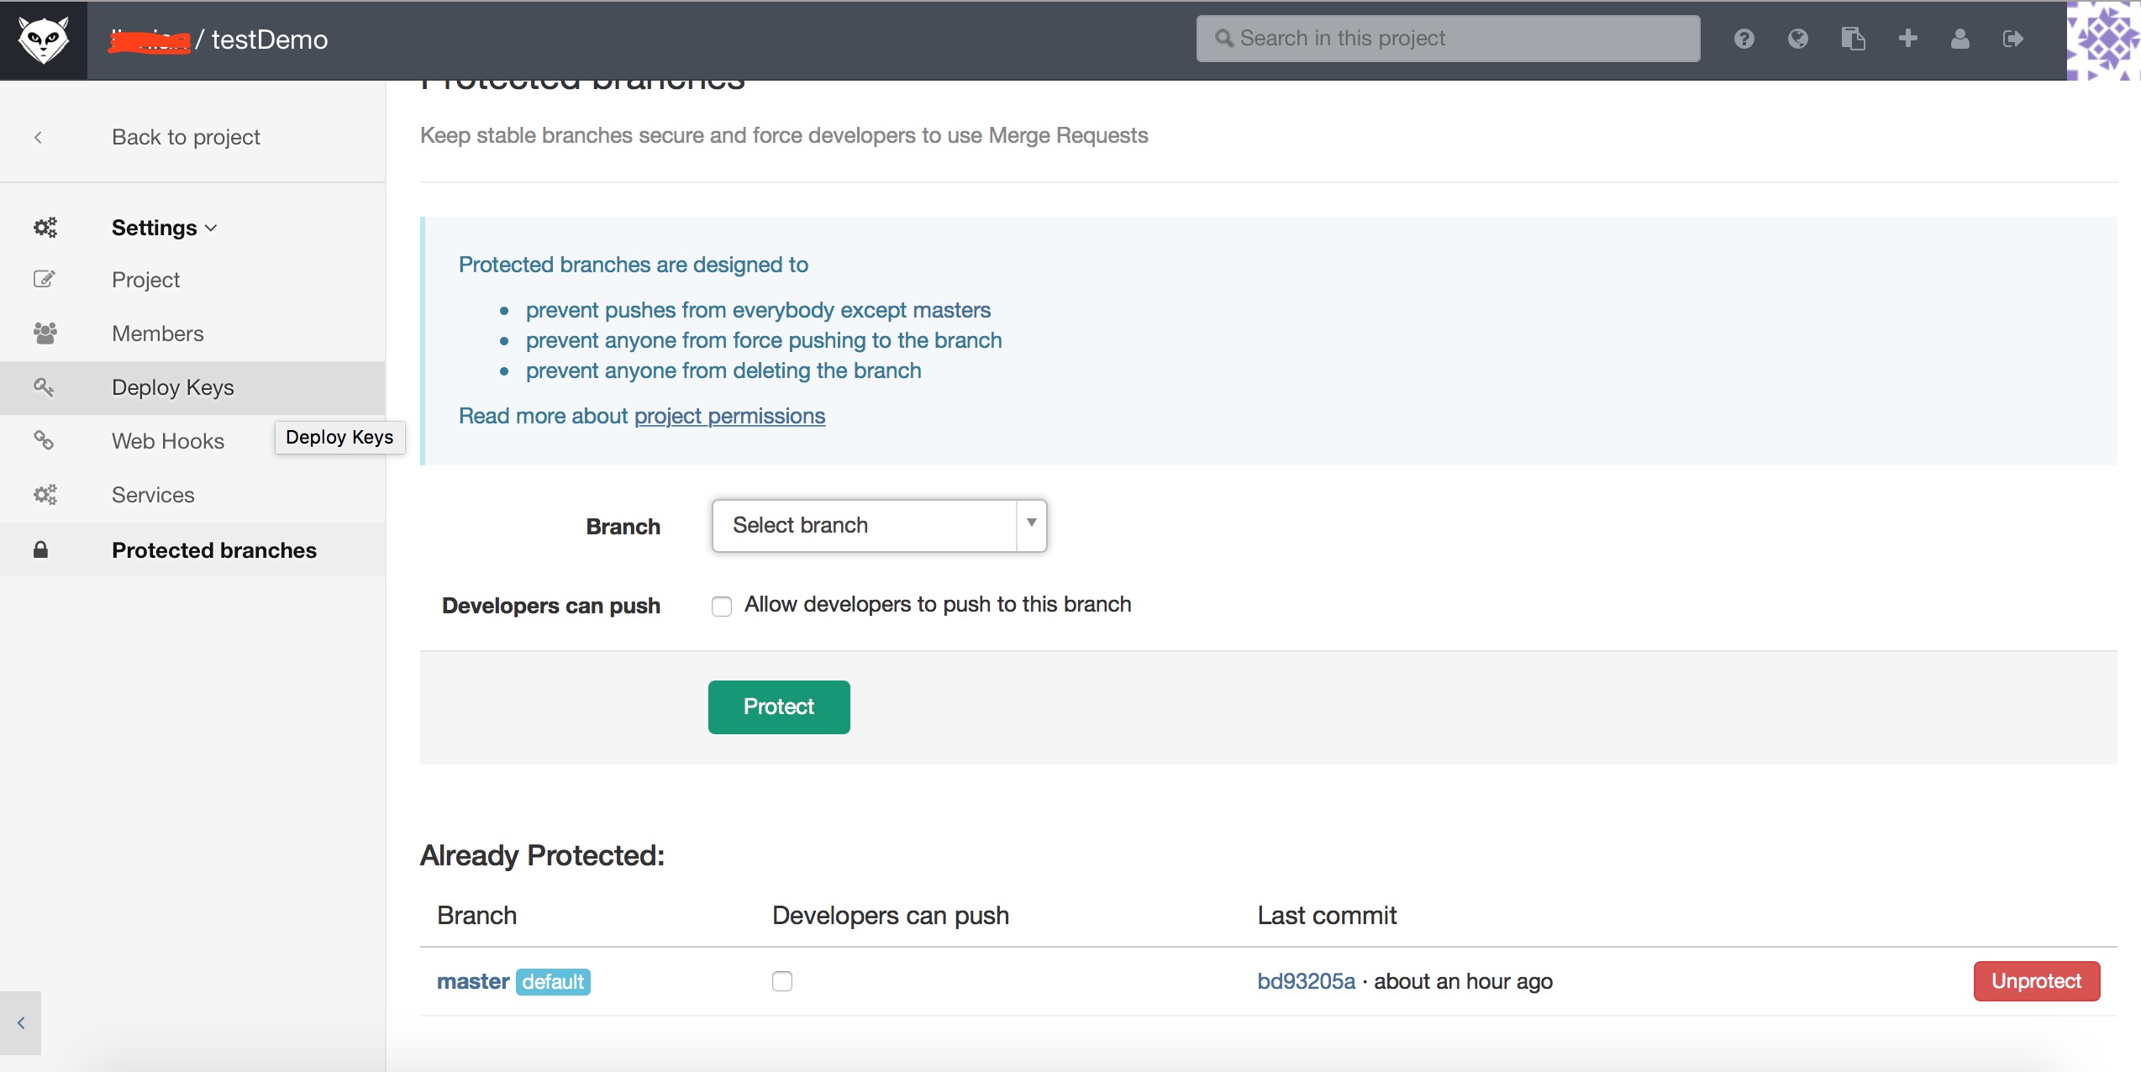Click the Web Hooks icon
Screen dimensions: 2141x1072
44,440
